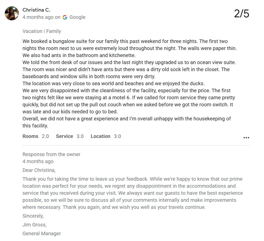264x241 pixels.
Task: Click the Vacation trip type label
Action: [32, 31]
